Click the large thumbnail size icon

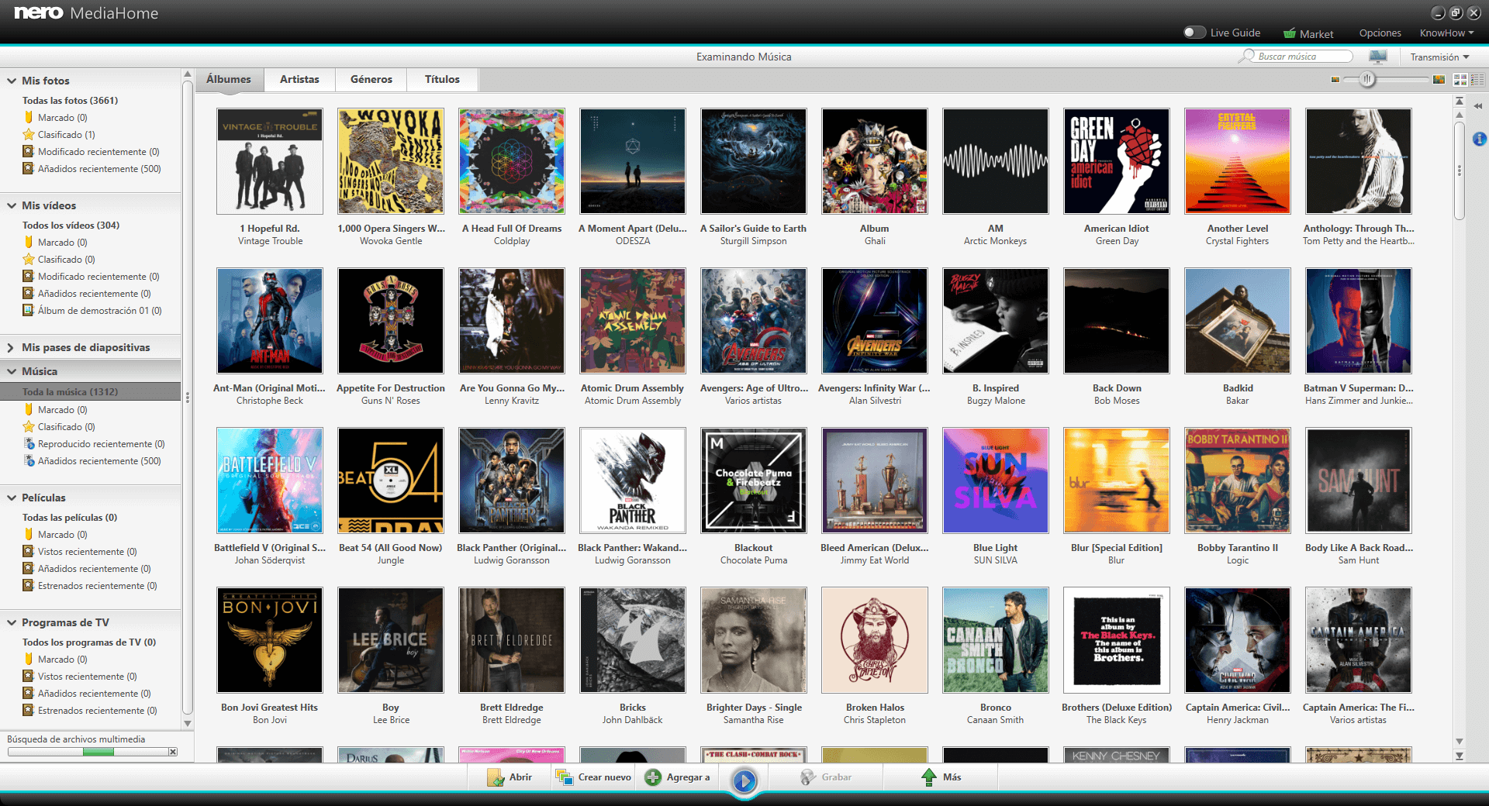tap(1439, 80)
